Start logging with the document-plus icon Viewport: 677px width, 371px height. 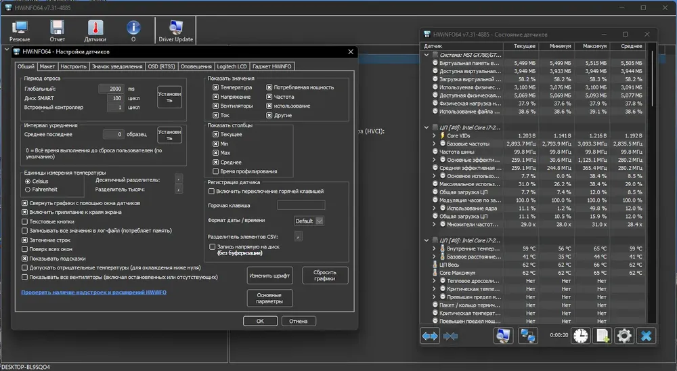click(603, 336)
